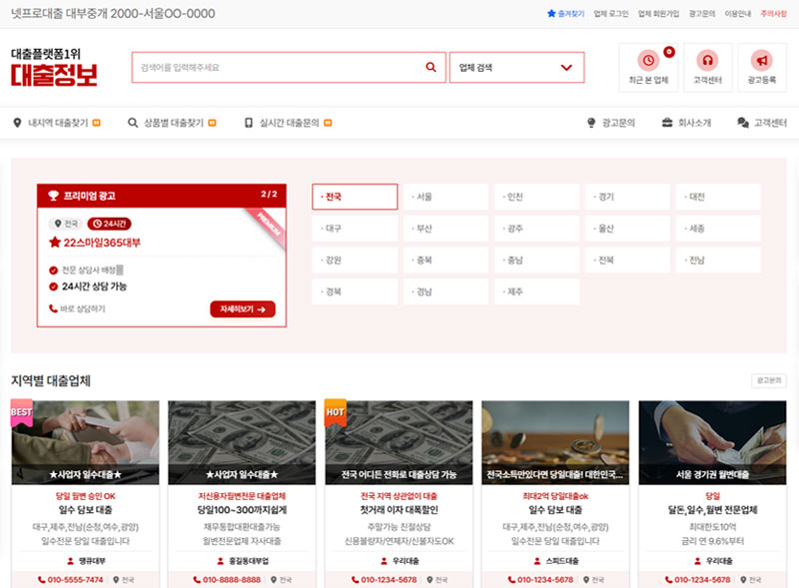Select the 전국 region option
This screenshot has width=799, height=588.
click(x=355, y=197)
